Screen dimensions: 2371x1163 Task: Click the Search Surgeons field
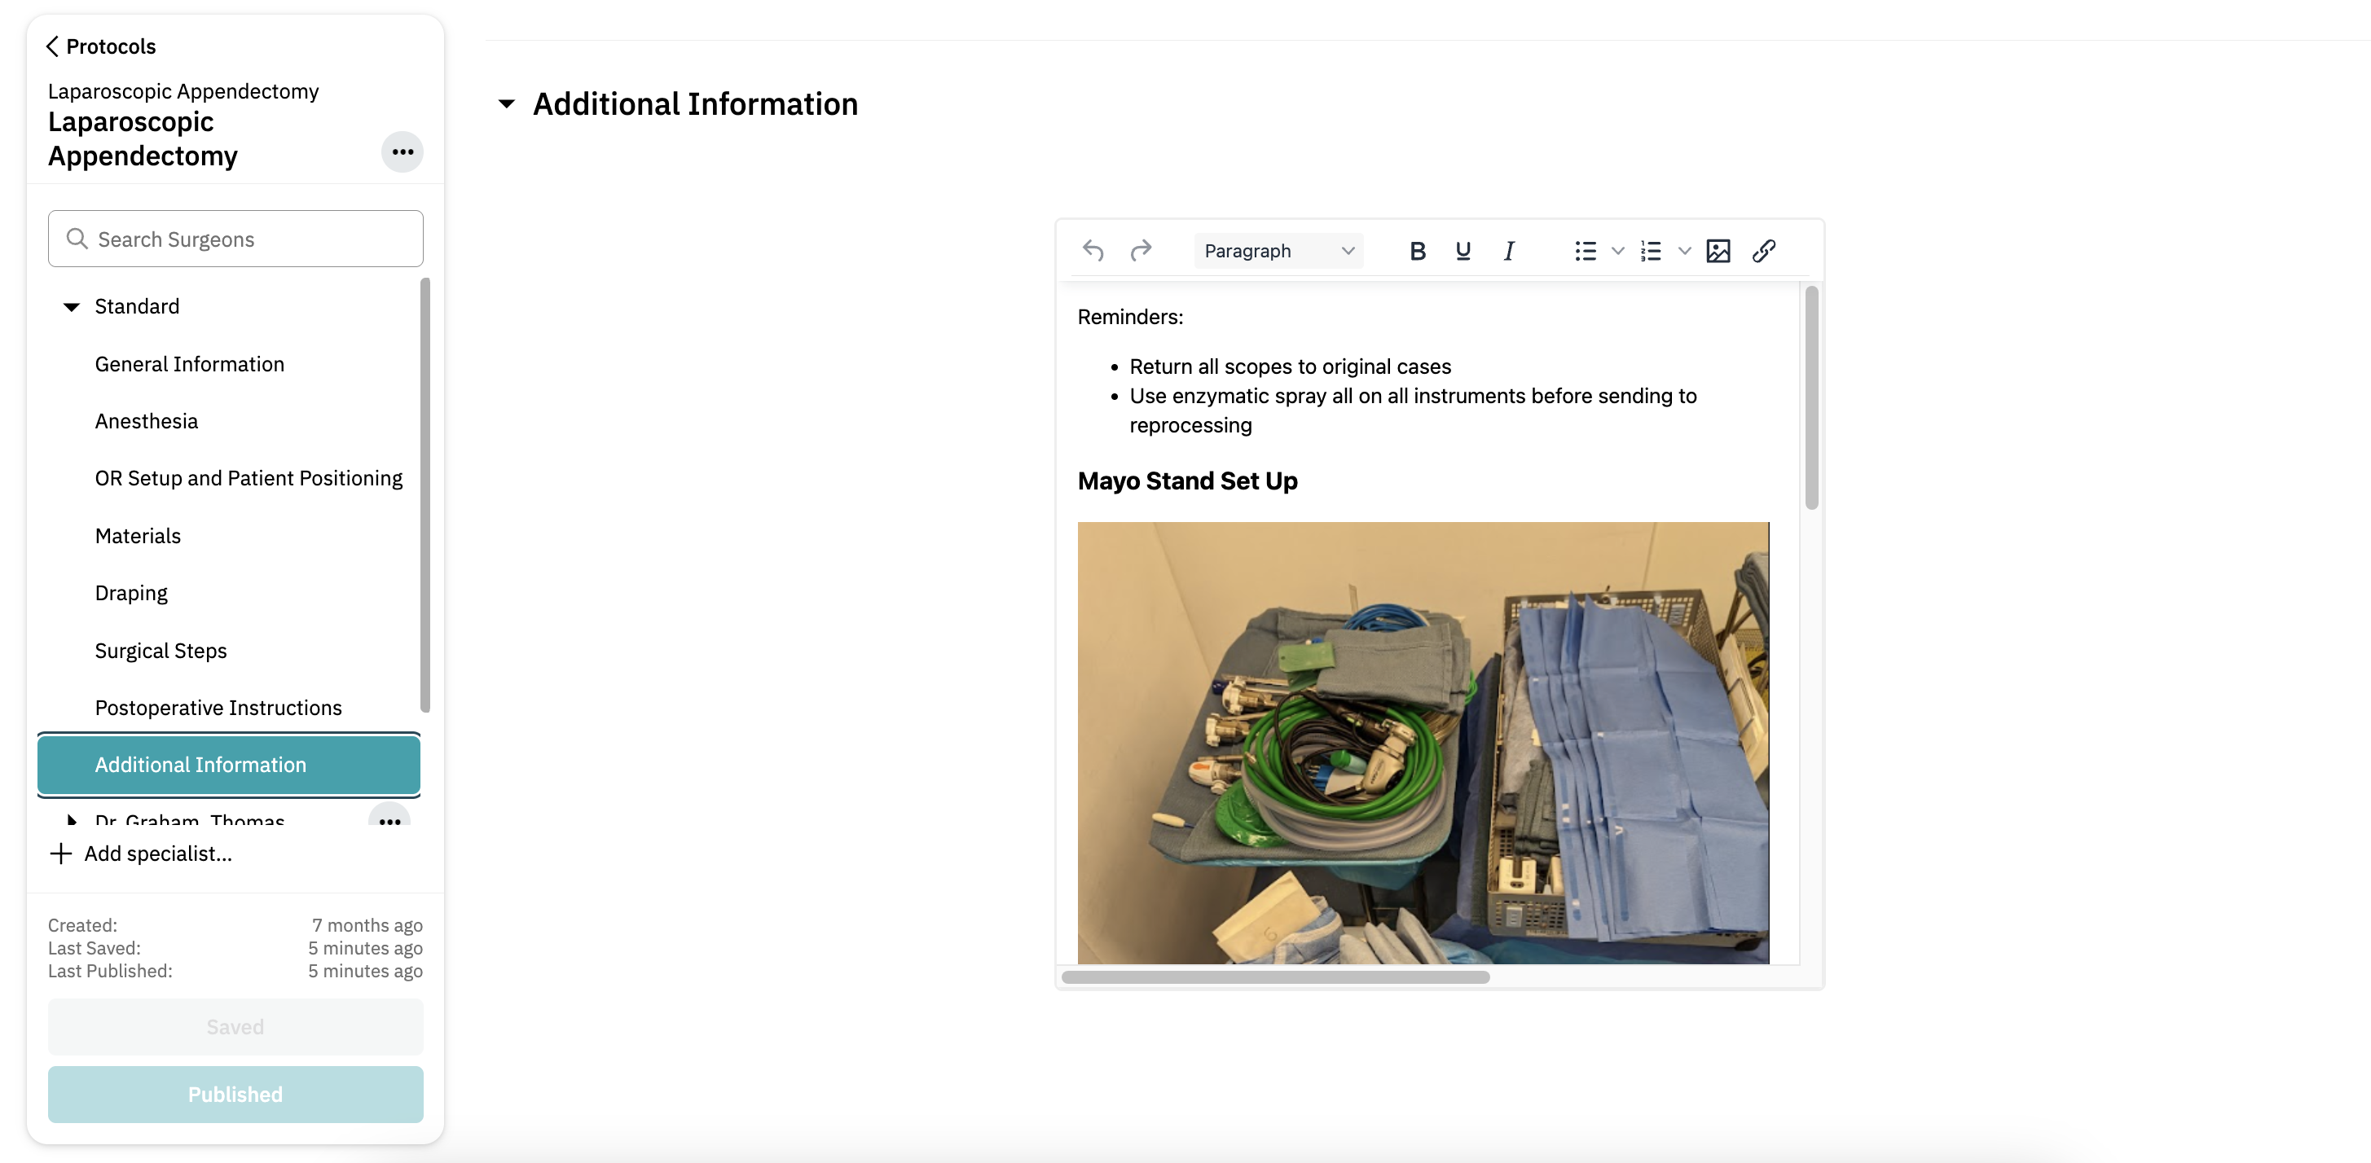235,239
